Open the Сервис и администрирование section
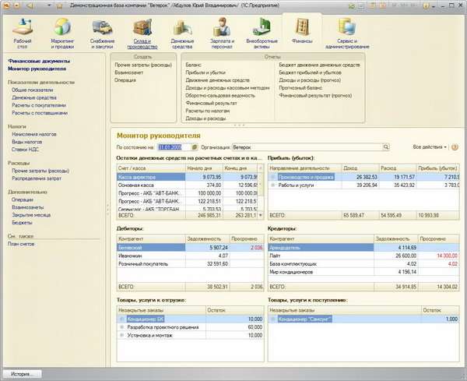Image resolution: width=467 pixels, height=381 pixels. click(x=347, y=34)
